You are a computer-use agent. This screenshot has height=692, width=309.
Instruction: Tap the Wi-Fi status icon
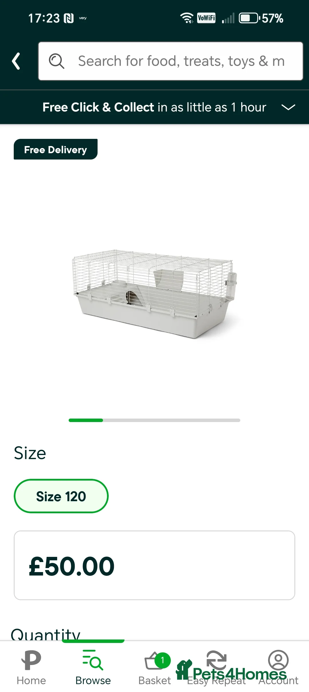[187, 18]
